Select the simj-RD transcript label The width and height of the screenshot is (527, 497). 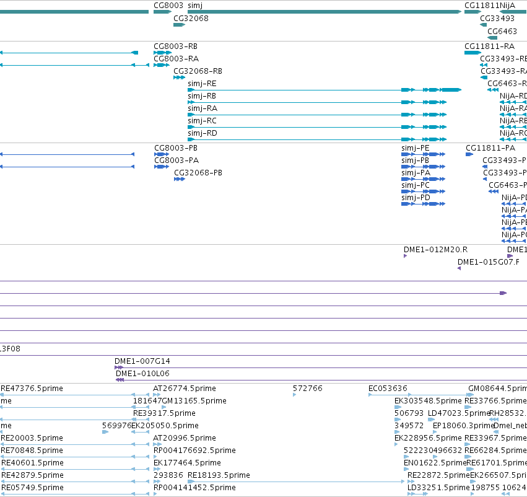click(x=203, y=133)
